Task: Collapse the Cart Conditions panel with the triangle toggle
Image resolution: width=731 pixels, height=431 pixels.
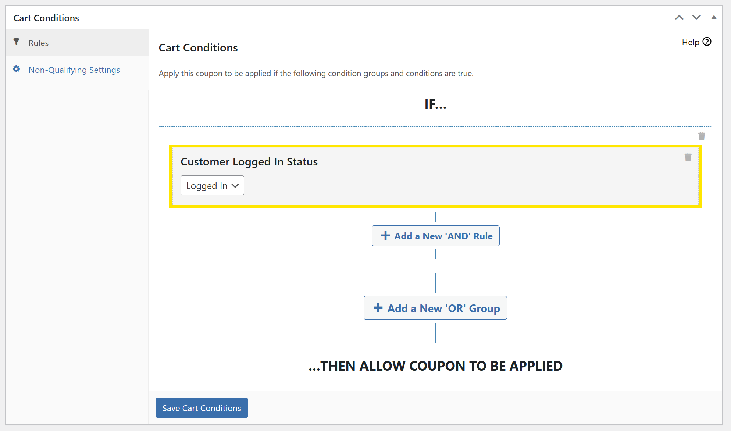Action: coord(714,17)
